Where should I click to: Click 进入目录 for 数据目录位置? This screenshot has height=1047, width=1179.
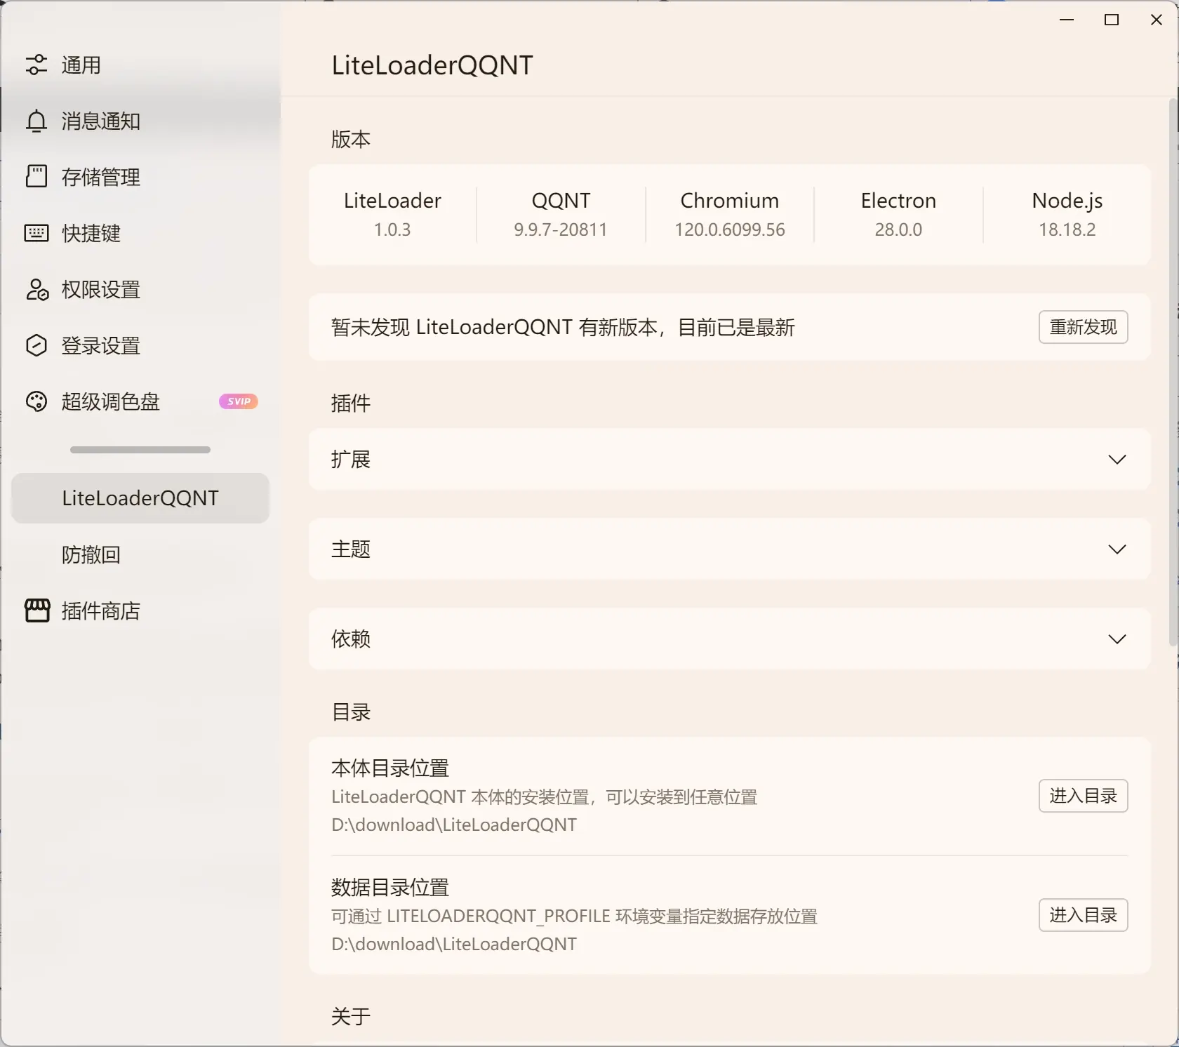(x=1083, y=915)
